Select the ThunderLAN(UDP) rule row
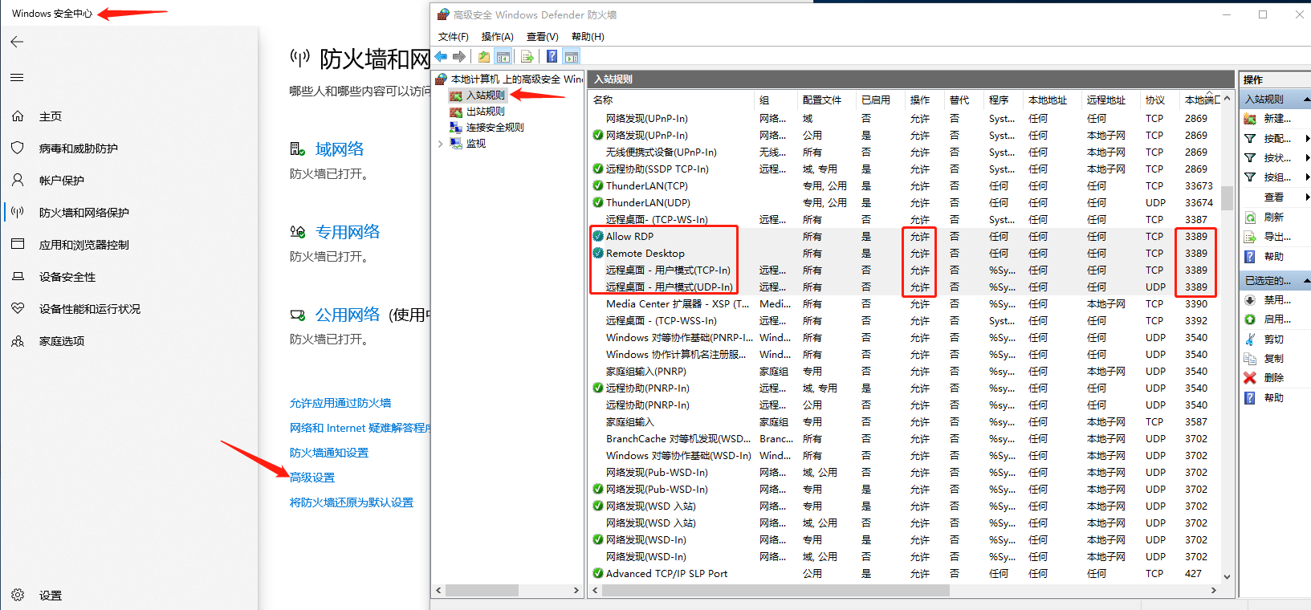 pyautogui.click(x=906, y=203)
